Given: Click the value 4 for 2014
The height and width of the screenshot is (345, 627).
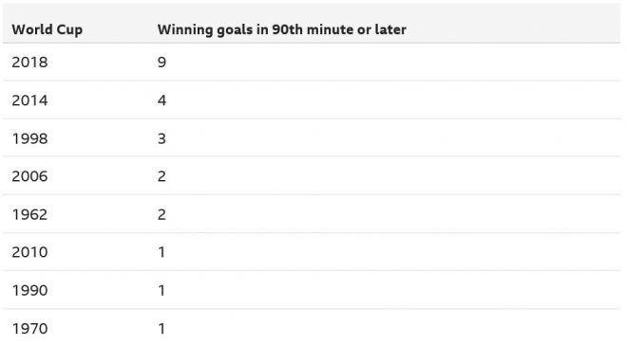Looking at the screenshot, I should coord(161,100).
